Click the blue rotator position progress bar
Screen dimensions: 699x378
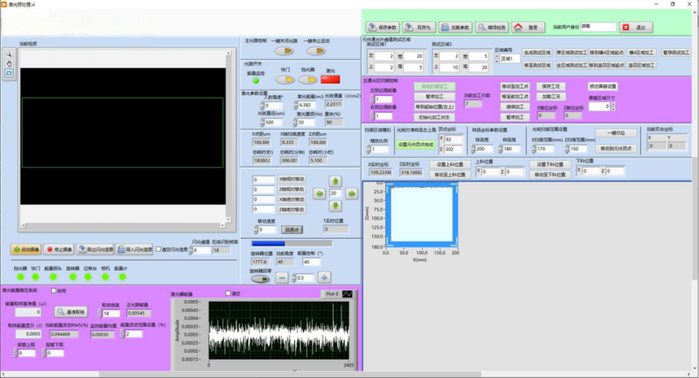tap(291, 244)
